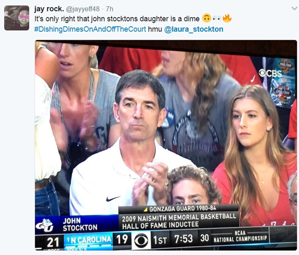Follow the #DishingDimesOnAndOffTheCourt hashtag

tap(90, 29)
